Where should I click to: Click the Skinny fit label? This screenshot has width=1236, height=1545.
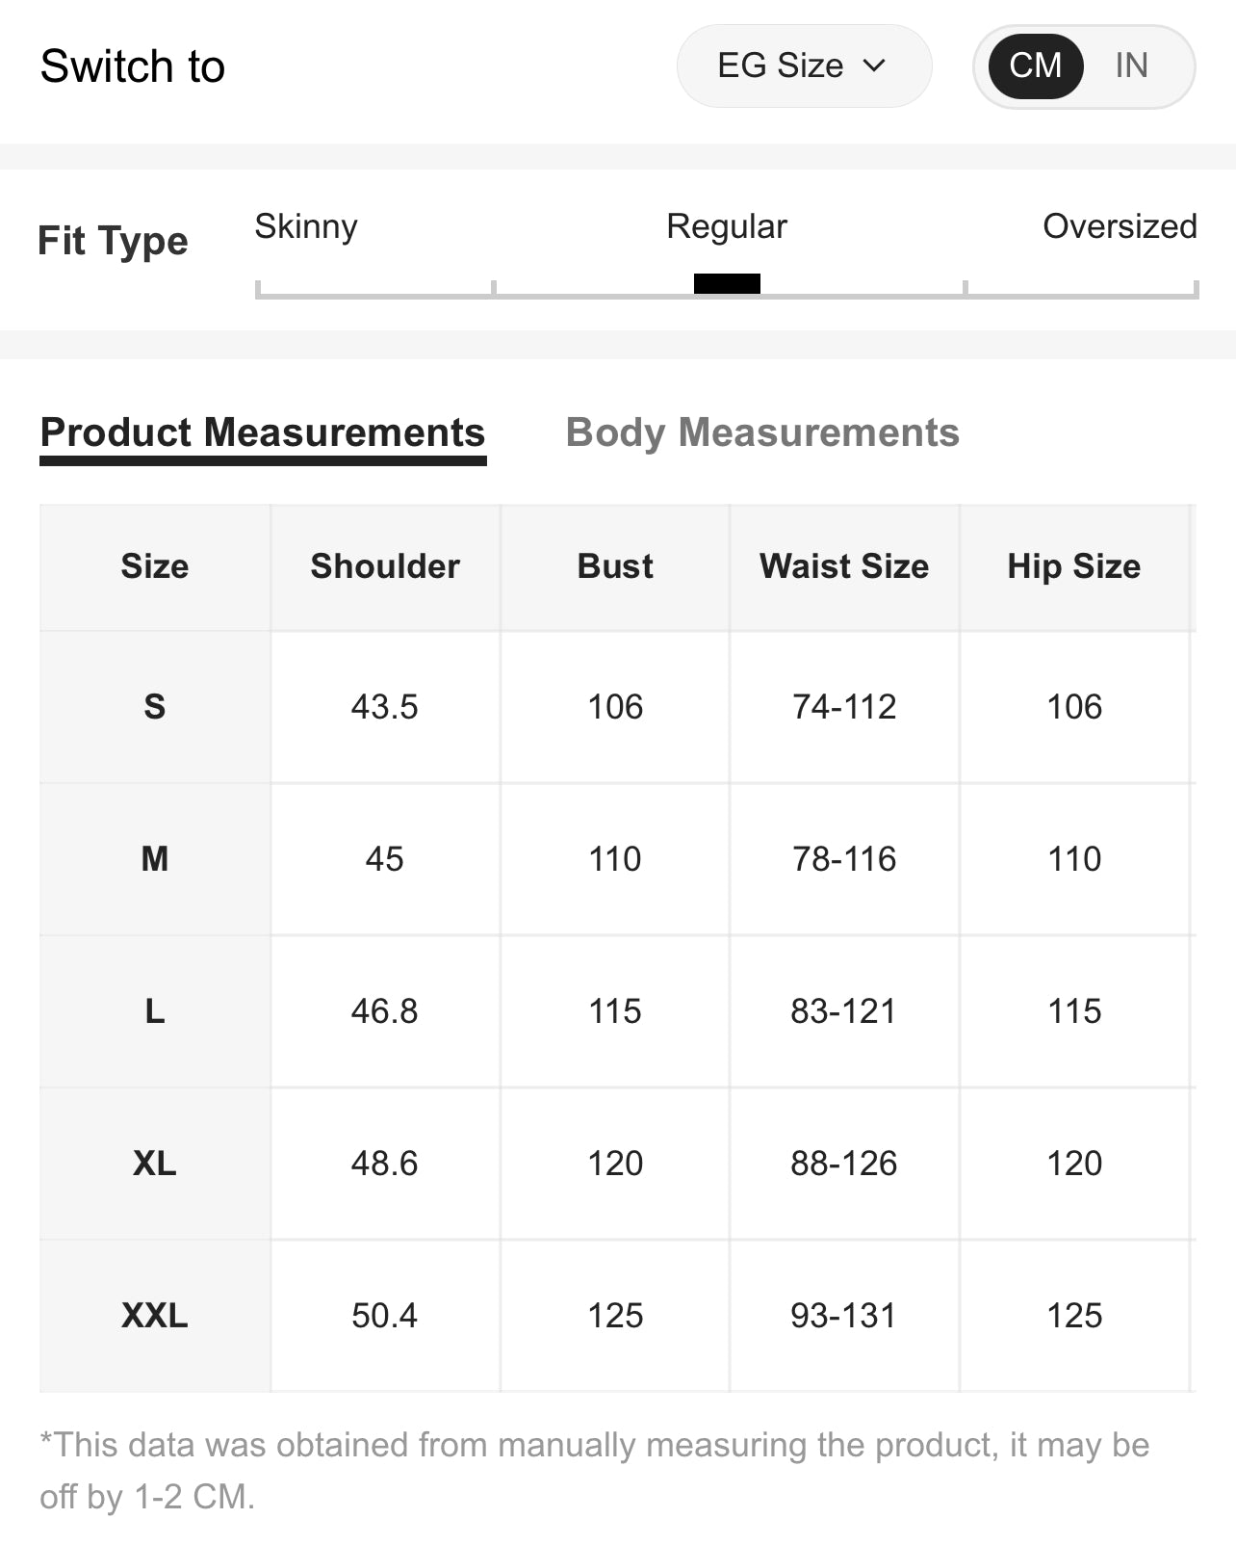pyautogui.click(x=306, y=226)
